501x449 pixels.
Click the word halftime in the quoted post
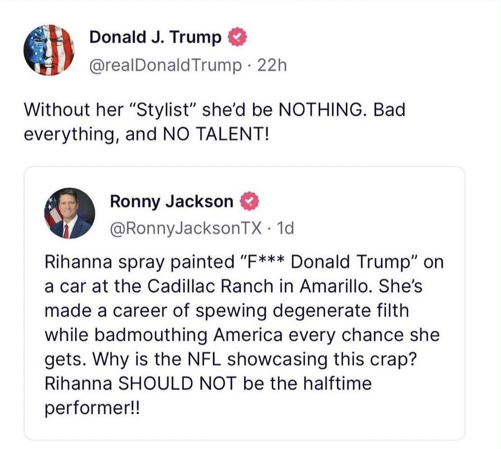(337, 383)
